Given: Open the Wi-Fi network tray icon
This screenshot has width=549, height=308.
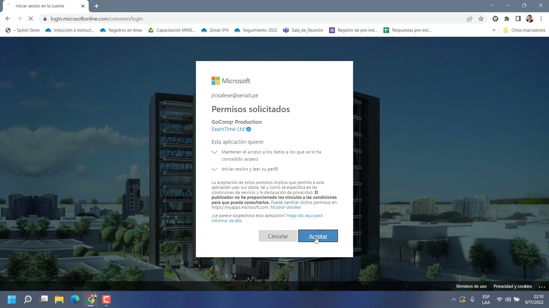Looking at the screenshot, I should point(499,299).
